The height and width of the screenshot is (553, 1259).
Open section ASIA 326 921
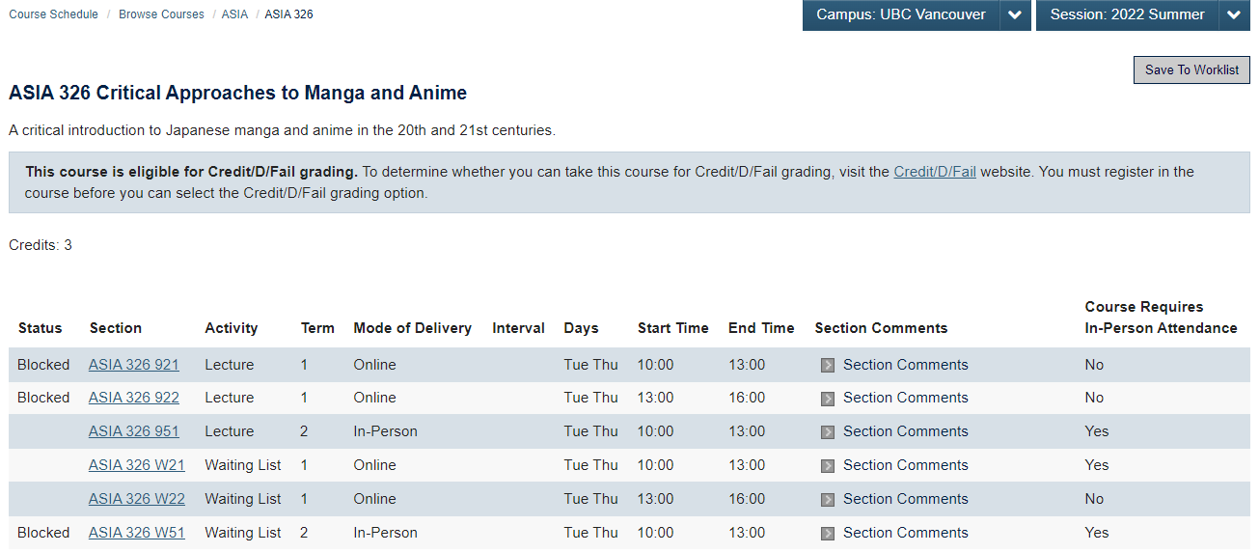click(x=134, y=365)
